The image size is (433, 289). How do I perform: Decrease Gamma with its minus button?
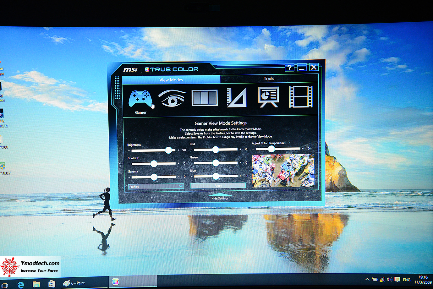click(129, 177)
